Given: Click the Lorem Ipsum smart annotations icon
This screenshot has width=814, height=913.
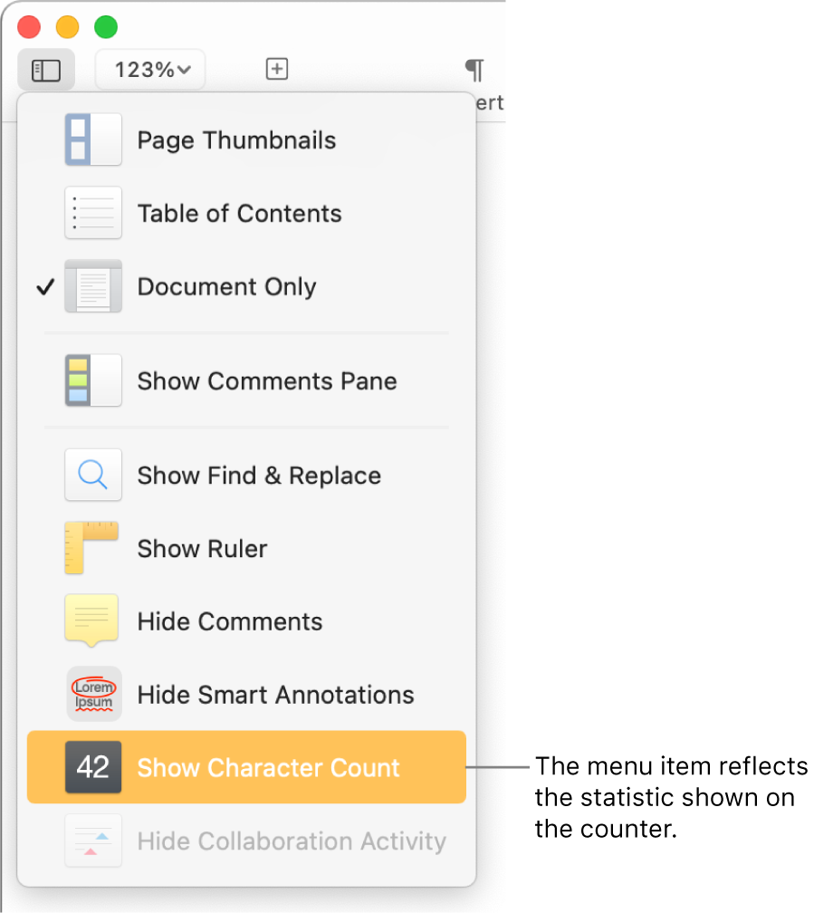Looking at the screenshot, I should 93,694.
